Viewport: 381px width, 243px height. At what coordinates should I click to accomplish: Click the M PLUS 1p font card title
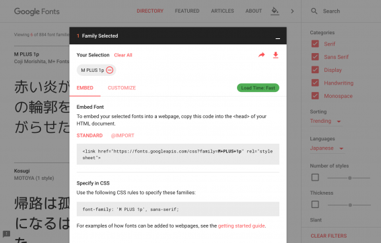26,54
